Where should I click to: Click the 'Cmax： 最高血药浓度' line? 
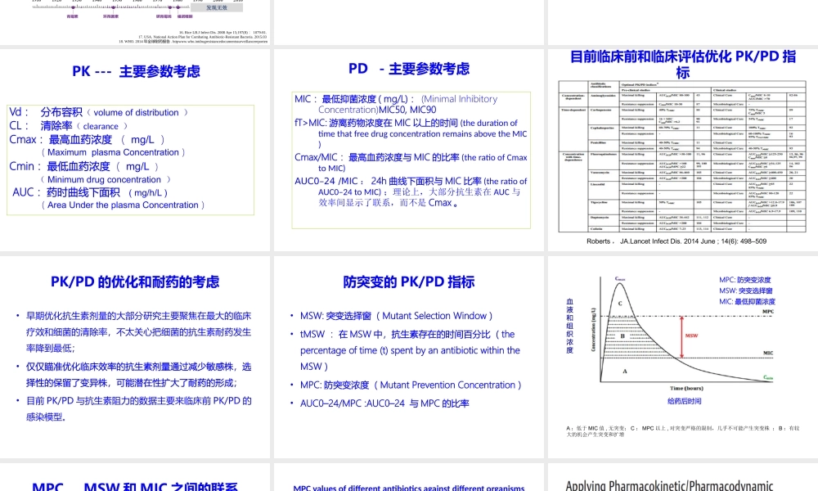tap(88, 140)
